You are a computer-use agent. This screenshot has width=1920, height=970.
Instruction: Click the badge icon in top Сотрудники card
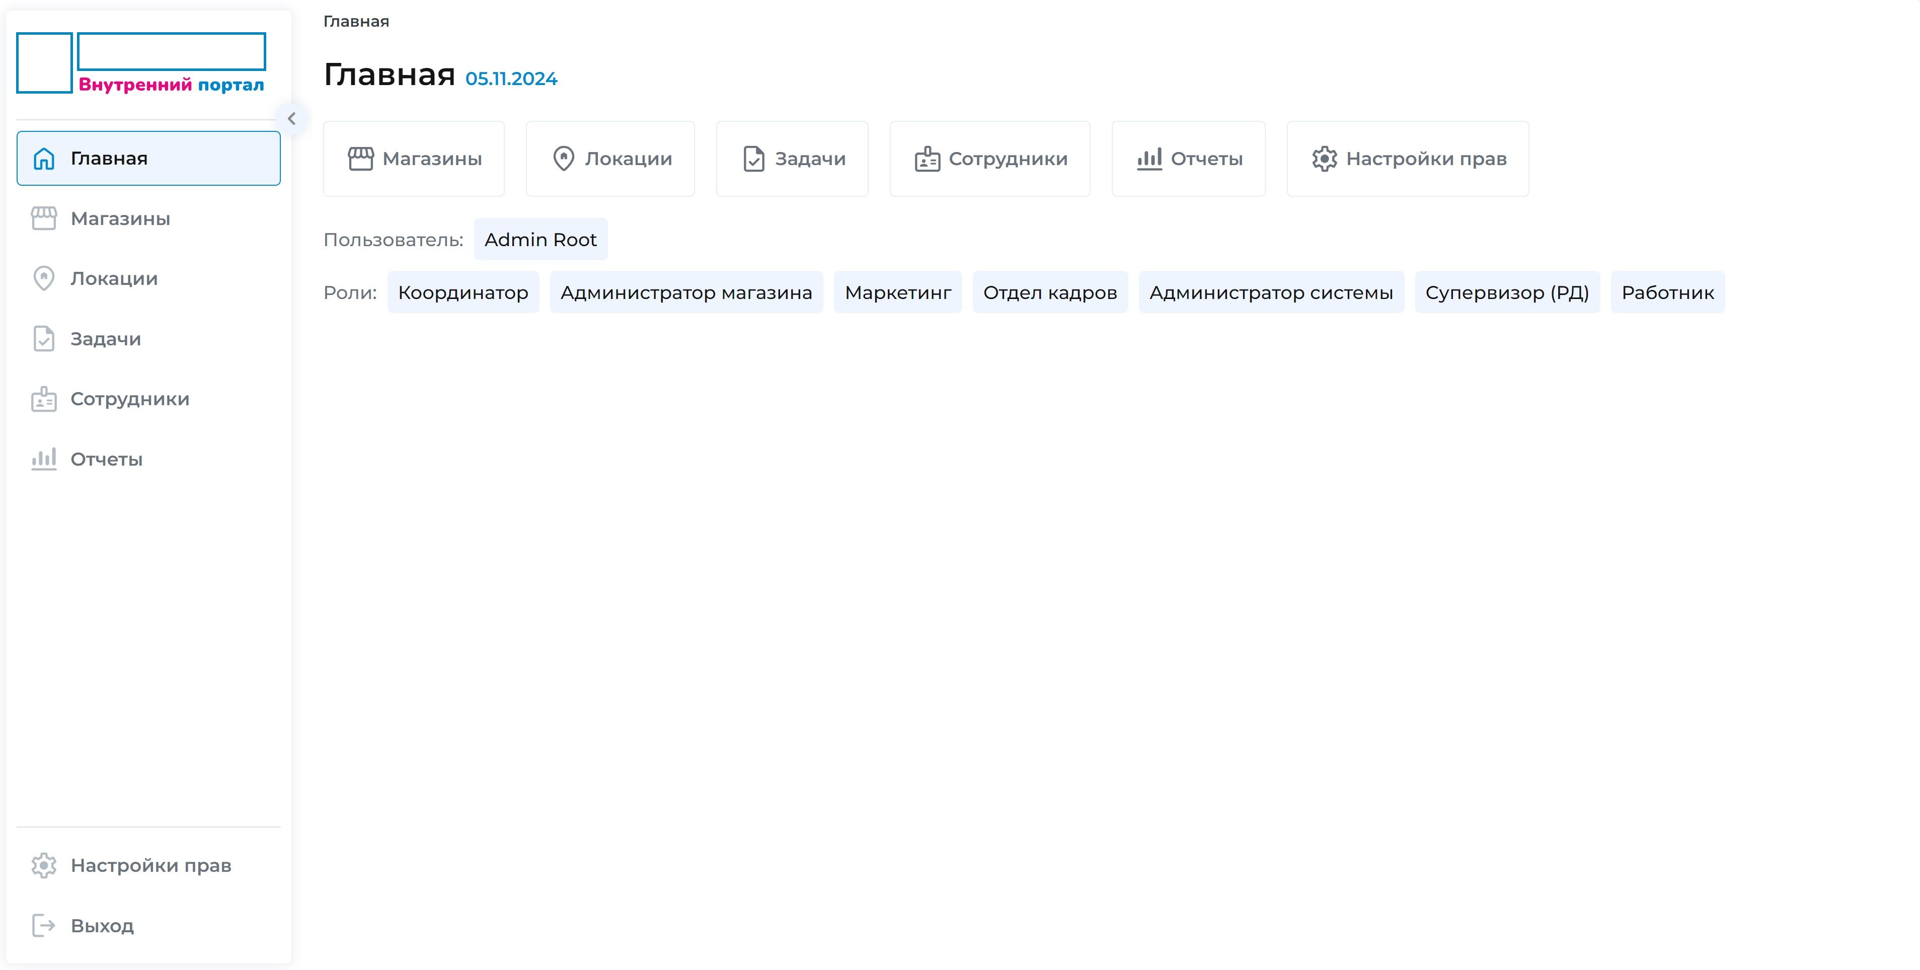(927, 159)
